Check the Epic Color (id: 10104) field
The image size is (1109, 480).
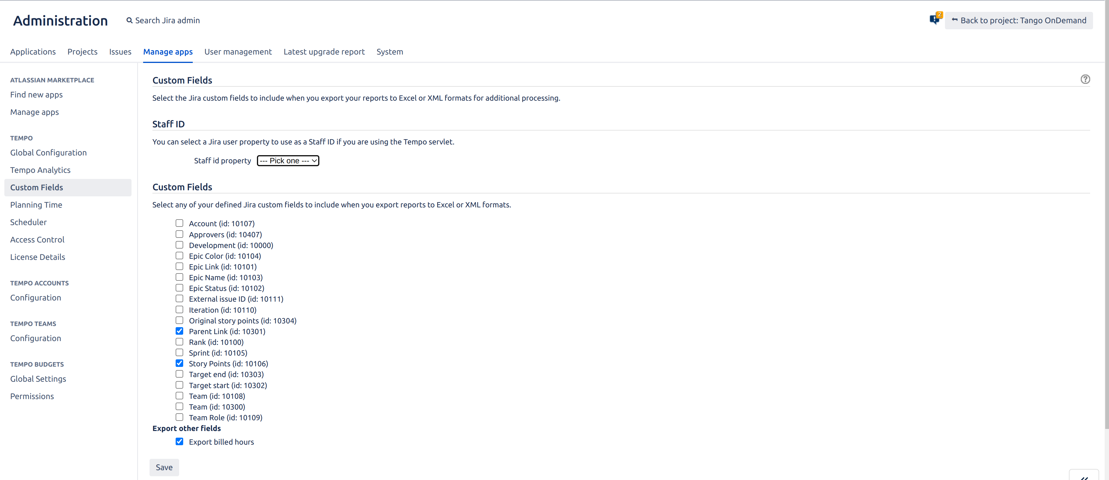coord(179,256)
